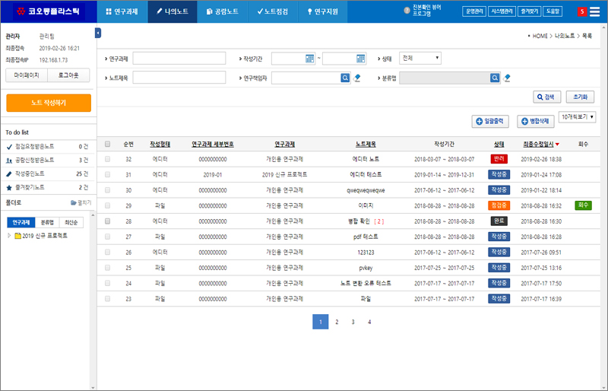Viewport: 608px width, 391px height.
Task: Open the 상태 dropdown showing 전체
Action: point(420,58)
